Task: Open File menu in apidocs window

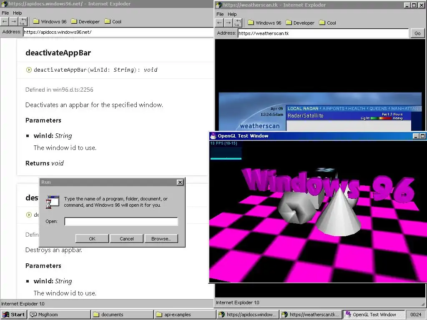Action: [x=5, y=13]
